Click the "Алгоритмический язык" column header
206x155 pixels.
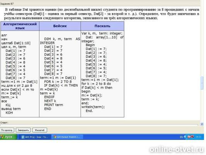coord(20,26)
